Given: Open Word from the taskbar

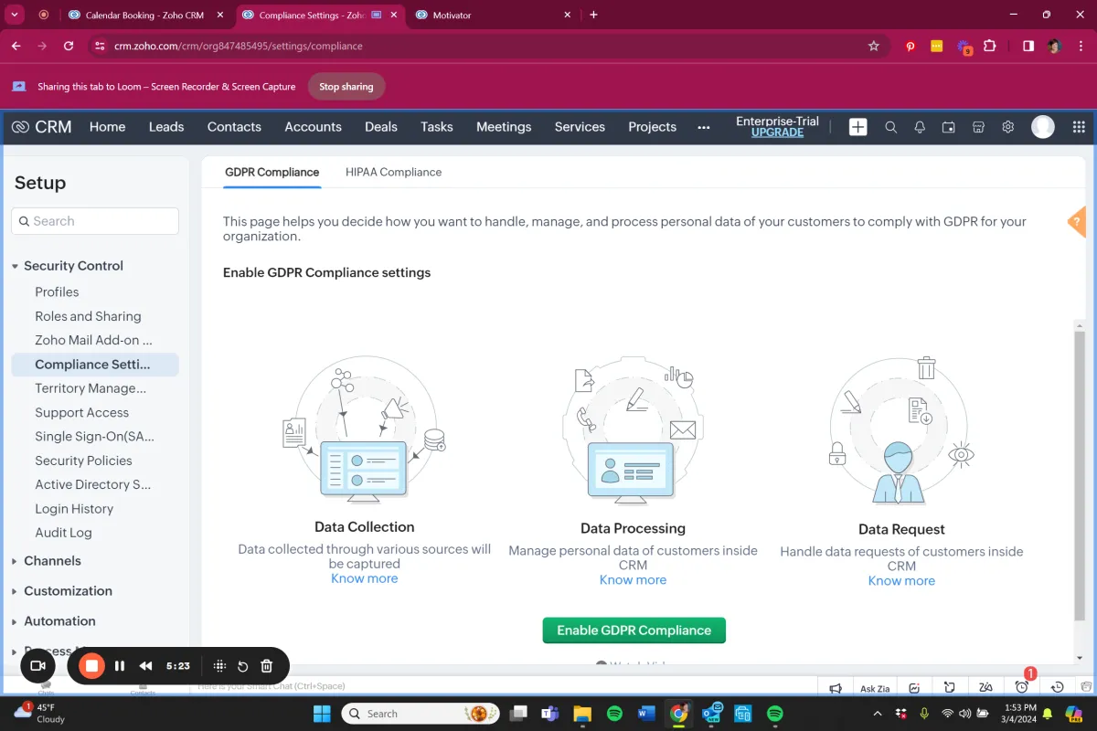Looking at the screenshot, I should 646,714.
